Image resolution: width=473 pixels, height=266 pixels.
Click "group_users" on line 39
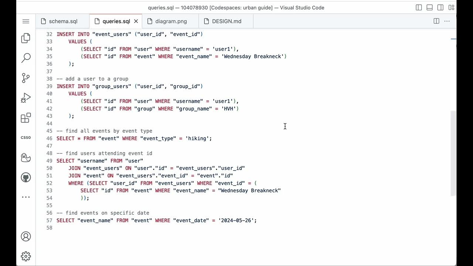coord(112,86)
